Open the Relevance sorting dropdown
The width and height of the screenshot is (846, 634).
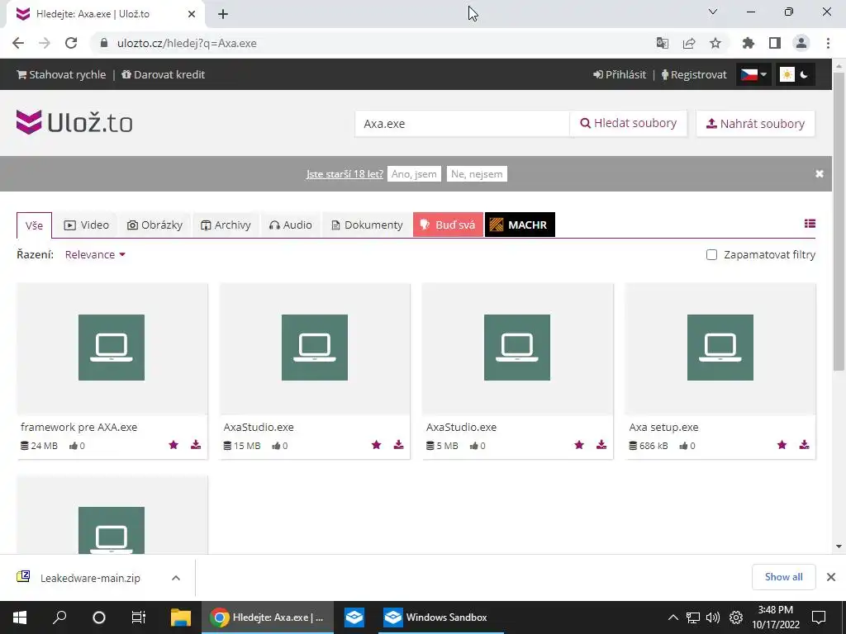click(x=95, y=254)
